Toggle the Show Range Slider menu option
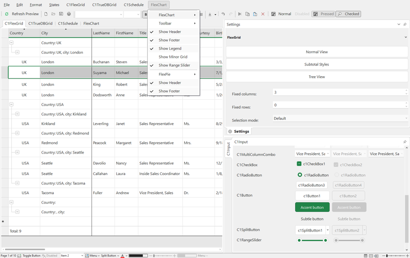The image size is (410, 258). (174, 65)
